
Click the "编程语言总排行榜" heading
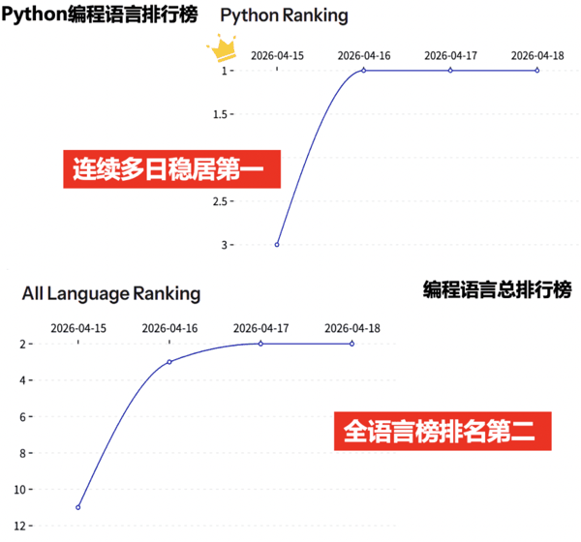click(497, 290)
